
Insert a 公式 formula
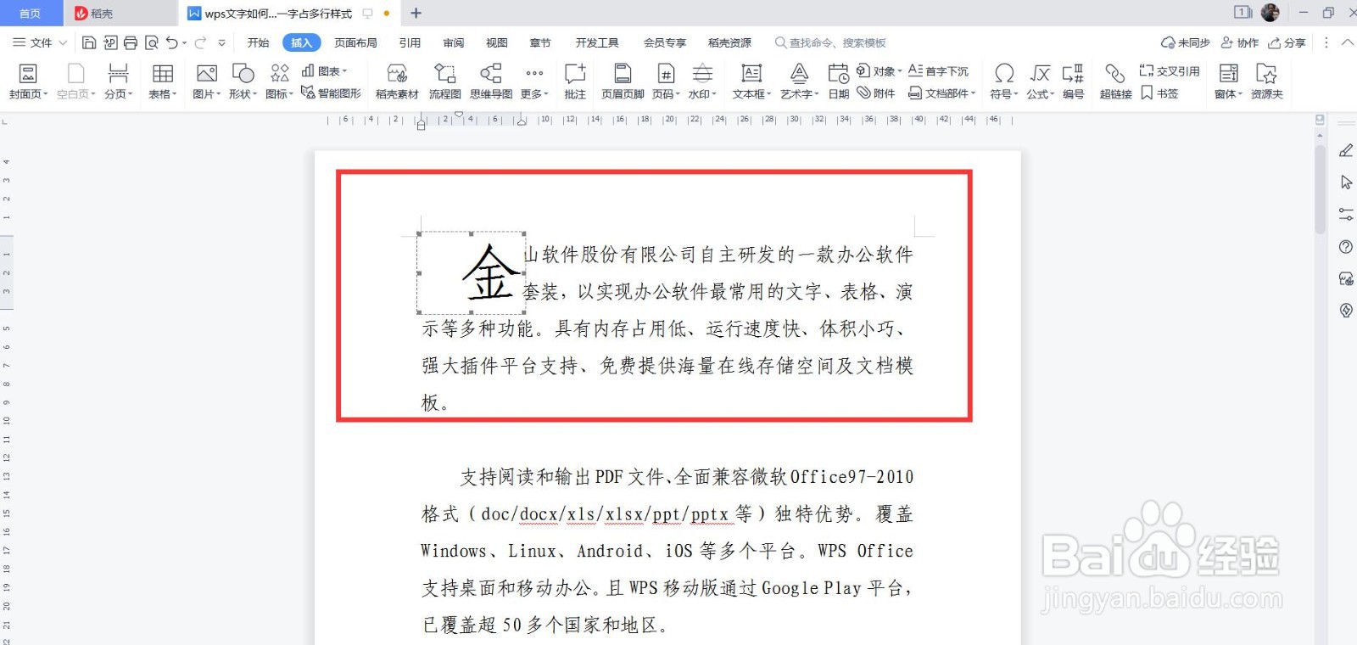click(1041, 81)
